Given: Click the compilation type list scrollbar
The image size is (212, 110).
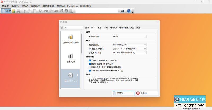Looking at the screenshot, I should 81,44.
